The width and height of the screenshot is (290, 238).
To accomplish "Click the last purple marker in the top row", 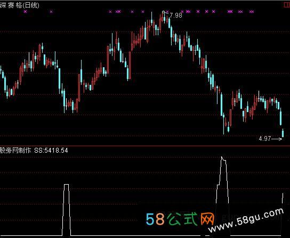I will [x=252, y=12].
